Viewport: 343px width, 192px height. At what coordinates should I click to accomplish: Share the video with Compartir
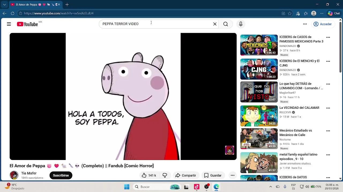pyautogui.click(x=186, y=175)
